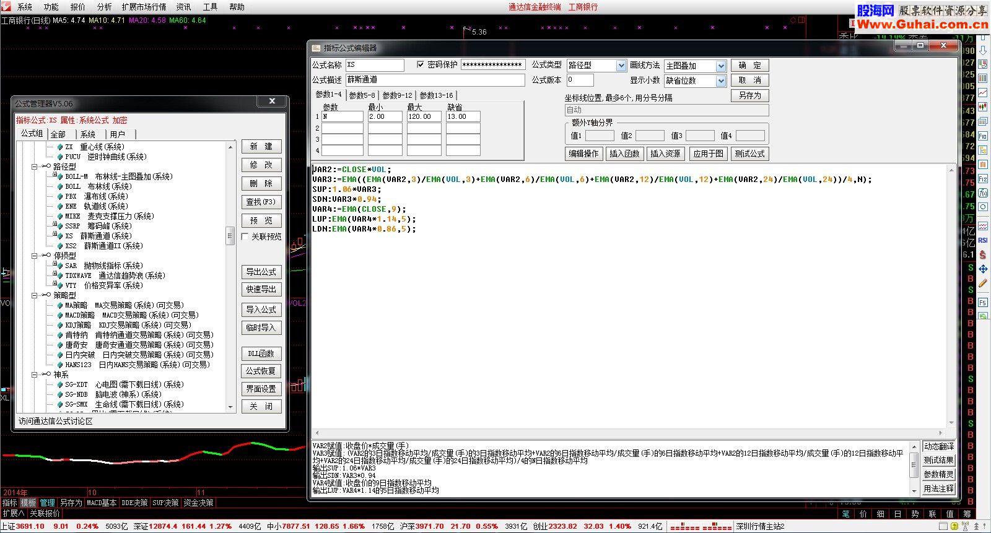This screenshot has width=991, height=533.
Task: Collapse the 策略型 tree group
Action: tap(35, 295)
